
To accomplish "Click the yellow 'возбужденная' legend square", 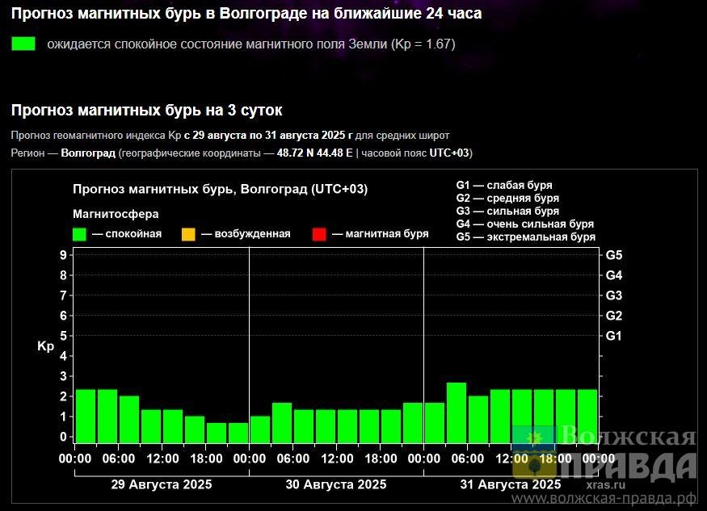I will click(x=188, y=234).
